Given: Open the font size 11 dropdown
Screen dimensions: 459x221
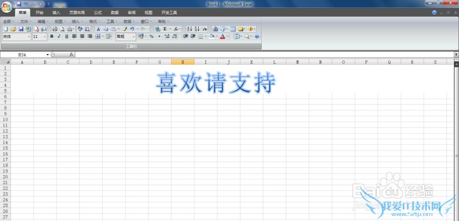Looking at the screenshot, I should [45, 37].
